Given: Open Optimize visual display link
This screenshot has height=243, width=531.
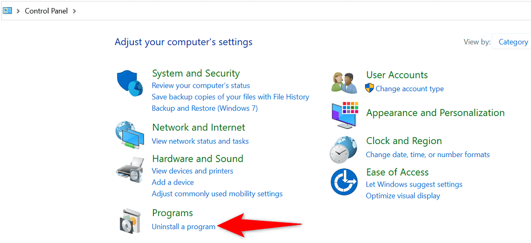Looking at the screenshot, I should pos(402,196).
